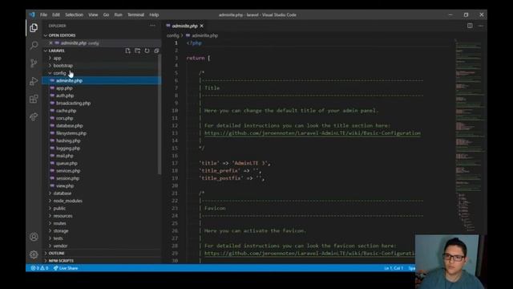Click the New Folder icon in Laravel header
The height and width of the screenshot is (289, 513).
pos(137,51)
